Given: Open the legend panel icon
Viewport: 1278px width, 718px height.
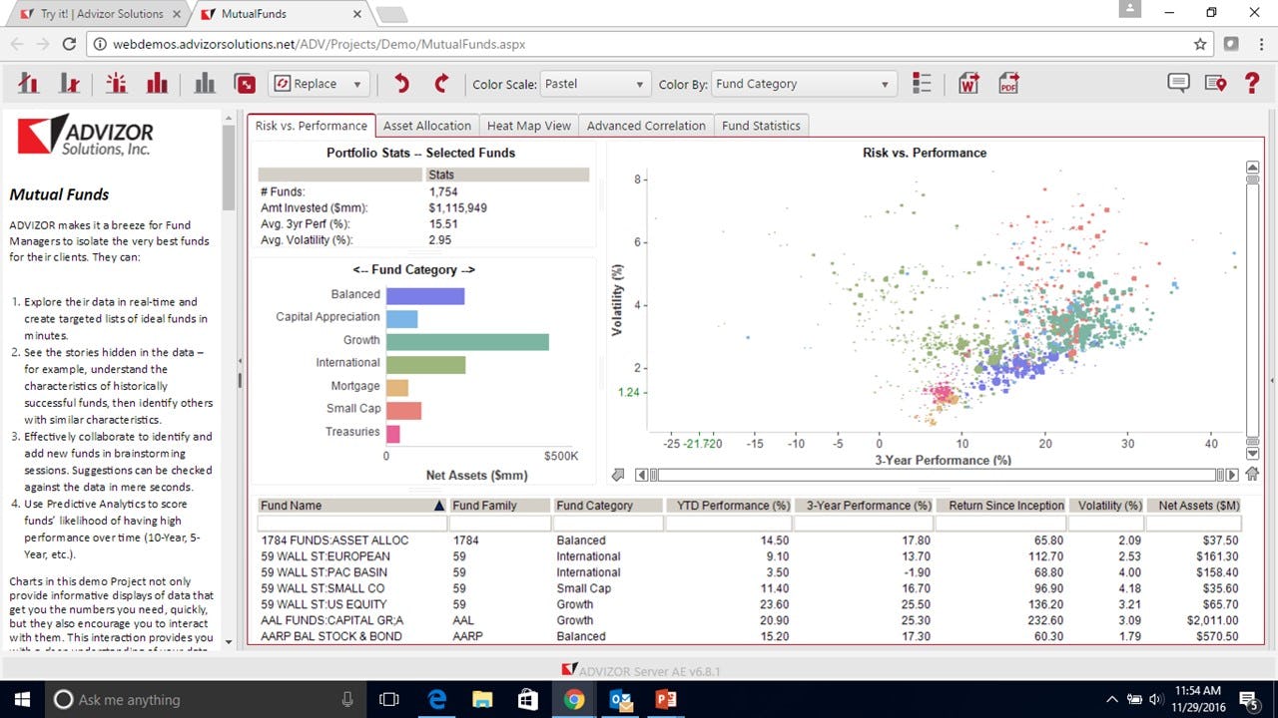Looking at the screenshot, I should (x=921, y=84).
